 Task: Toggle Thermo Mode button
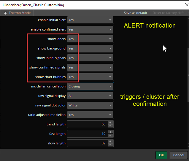tap(17, 13)
